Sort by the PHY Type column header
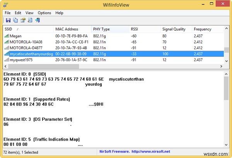This screenshot has height=158, width=232. tap(110, 29)
